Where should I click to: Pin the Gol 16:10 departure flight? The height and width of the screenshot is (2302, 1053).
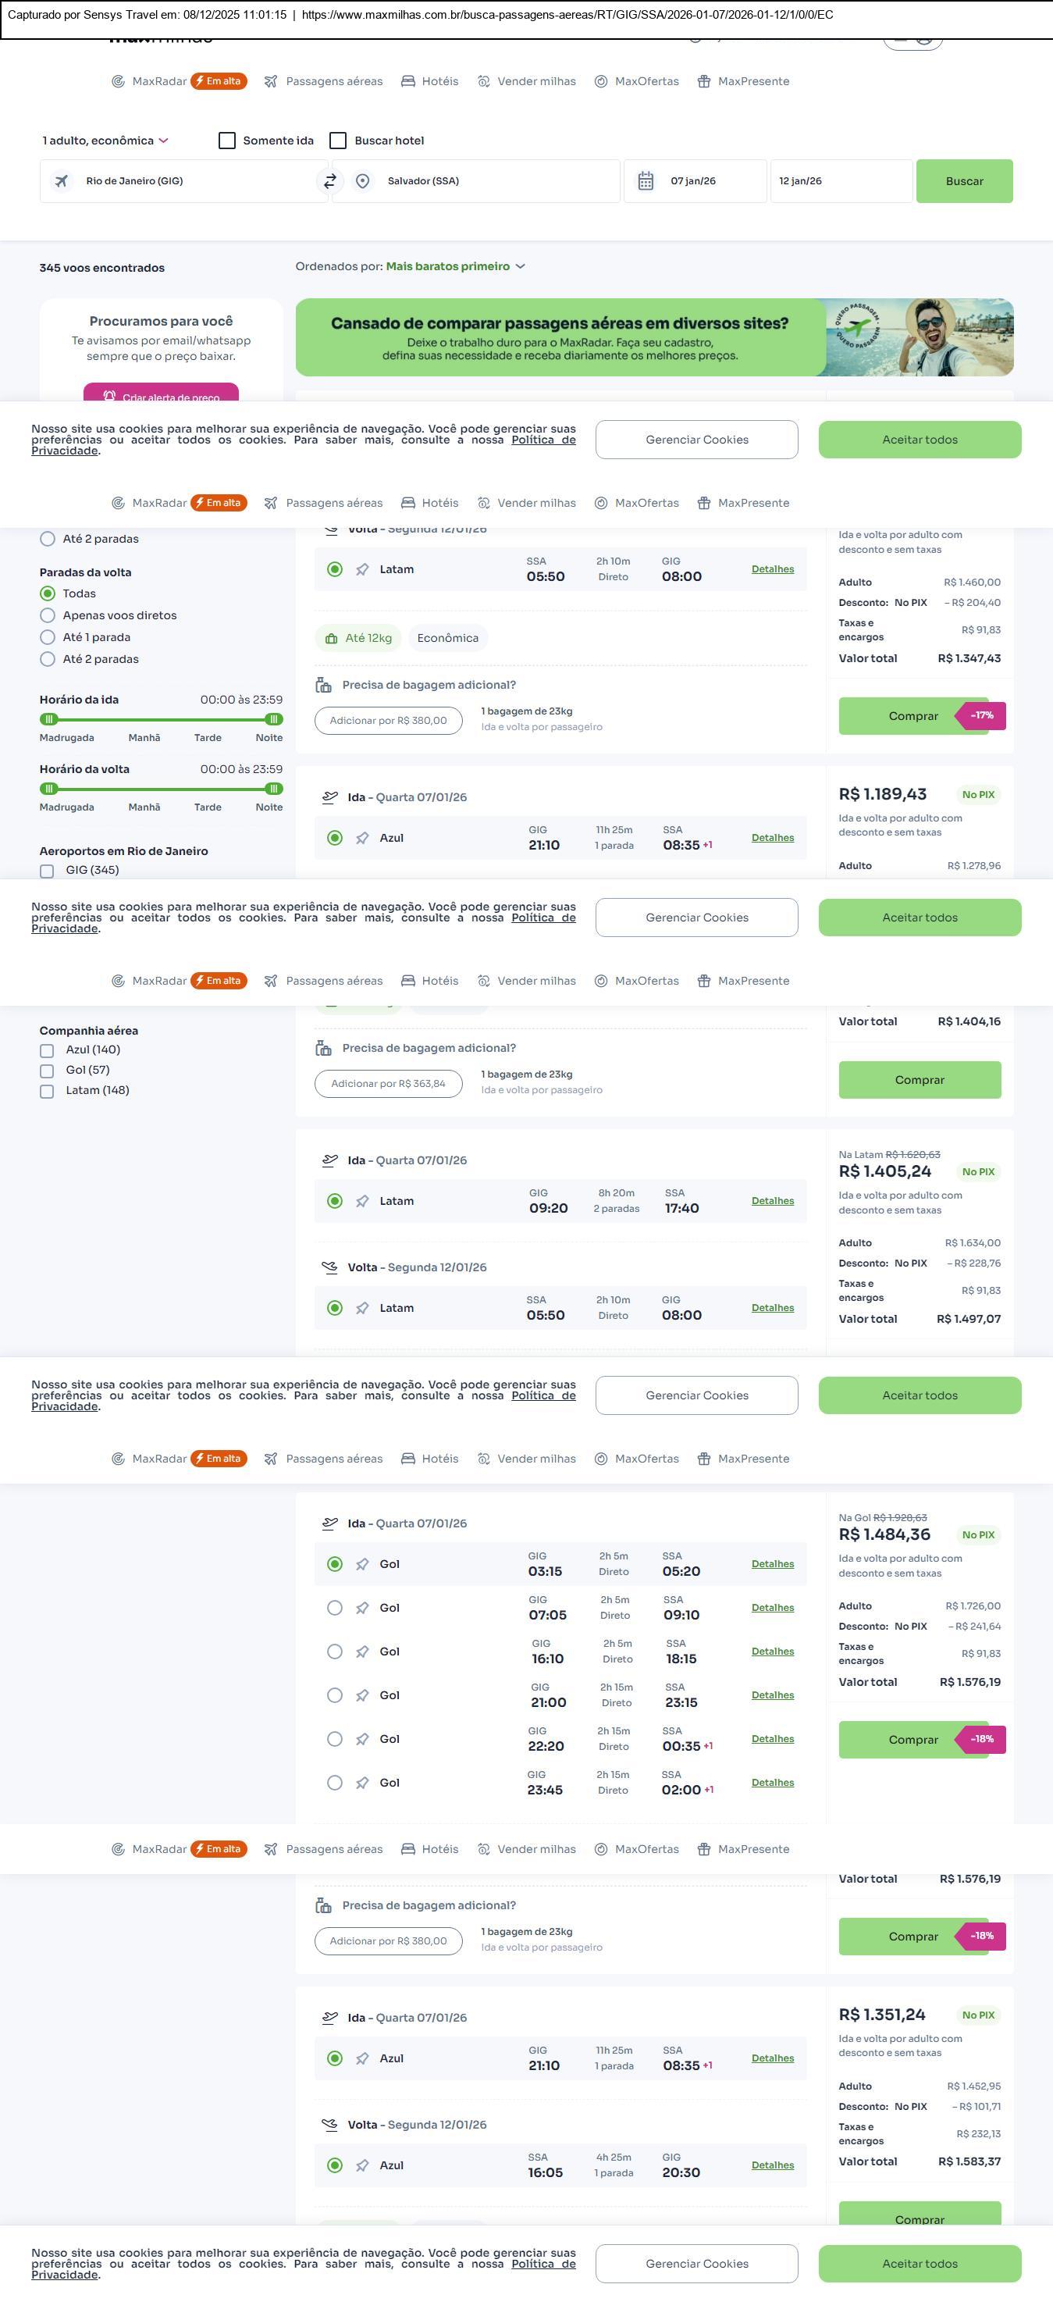[361, 1652]
